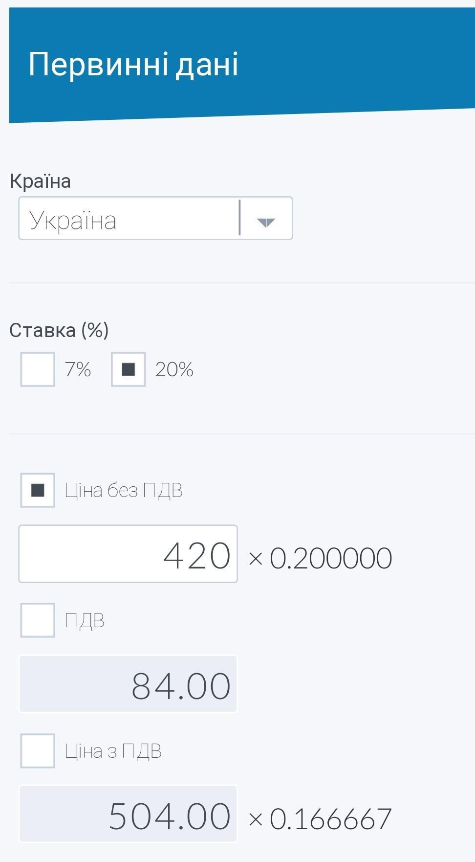Select the 7% rate checkbox
The height and width of the screenshot is (862, 475).
click(38, 369)
